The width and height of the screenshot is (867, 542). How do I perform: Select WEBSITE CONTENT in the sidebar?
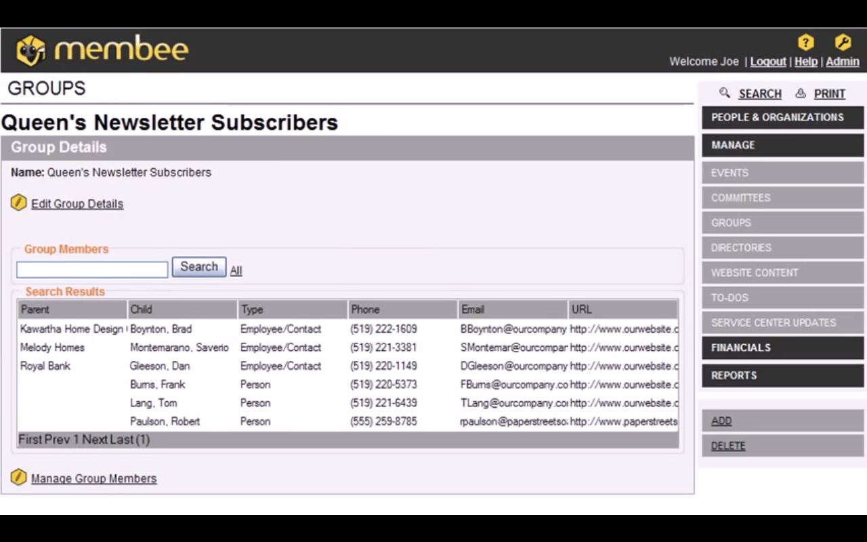[x=783, y=273]
